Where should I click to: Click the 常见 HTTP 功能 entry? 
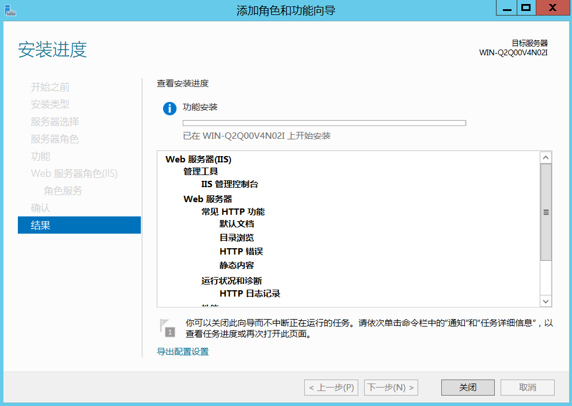coord(233,211)
